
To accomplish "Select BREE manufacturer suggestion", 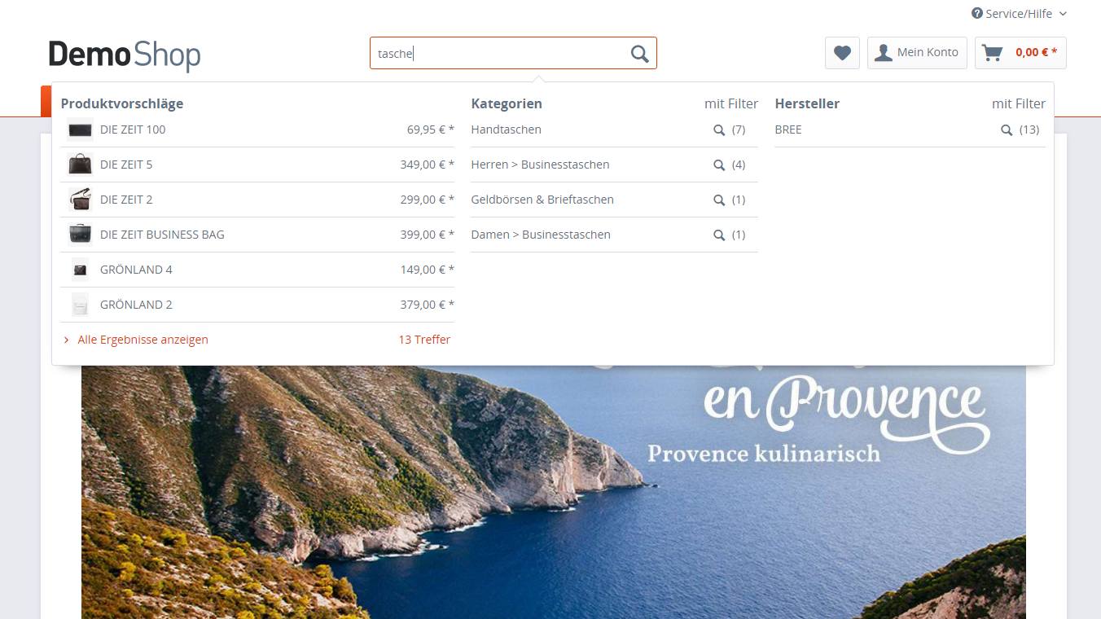I will tap(788, 130).
